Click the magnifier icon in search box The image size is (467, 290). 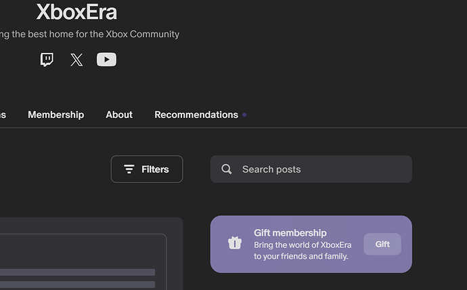(x=226, y=169)
